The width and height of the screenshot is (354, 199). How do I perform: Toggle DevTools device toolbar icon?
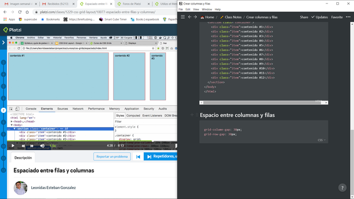(x=17, y=109)
